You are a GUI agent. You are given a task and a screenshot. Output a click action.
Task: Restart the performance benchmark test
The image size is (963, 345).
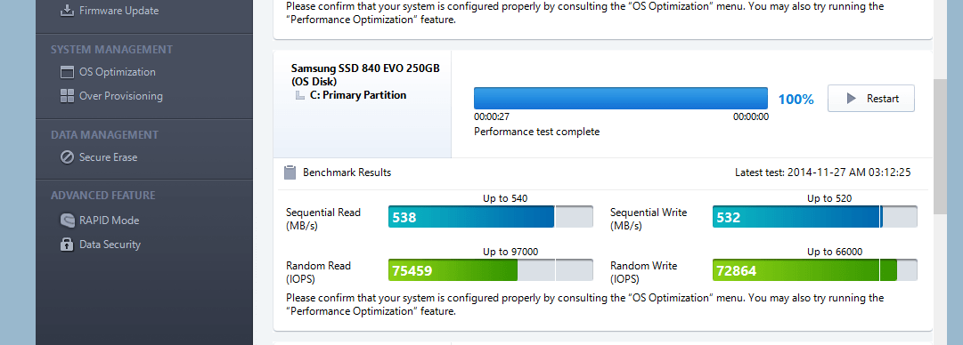coord(871,99)
